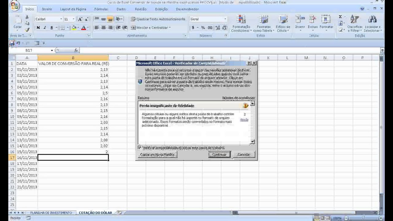Click Cancelar button in compatibility dialog
The image size is (393, 221).
[x=244, y=155]
